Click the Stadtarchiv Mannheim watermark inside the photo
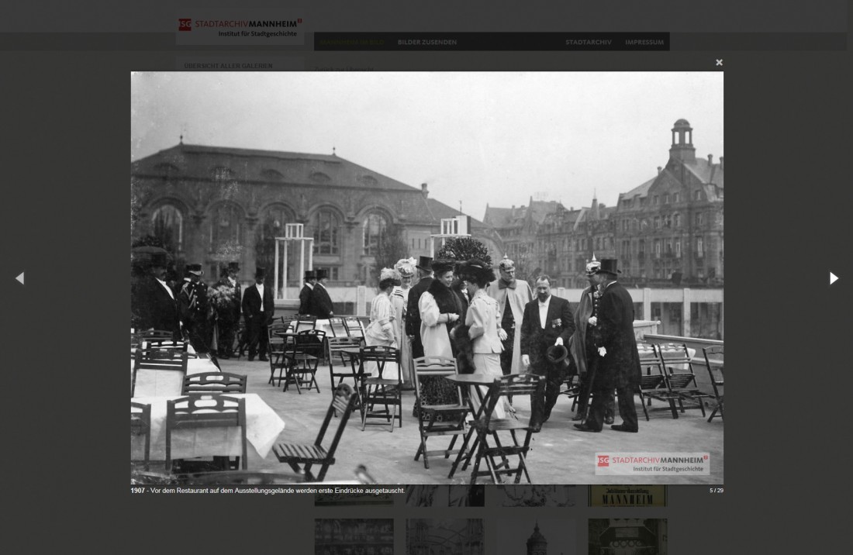853x555 pixels. [x=652, y=464]
